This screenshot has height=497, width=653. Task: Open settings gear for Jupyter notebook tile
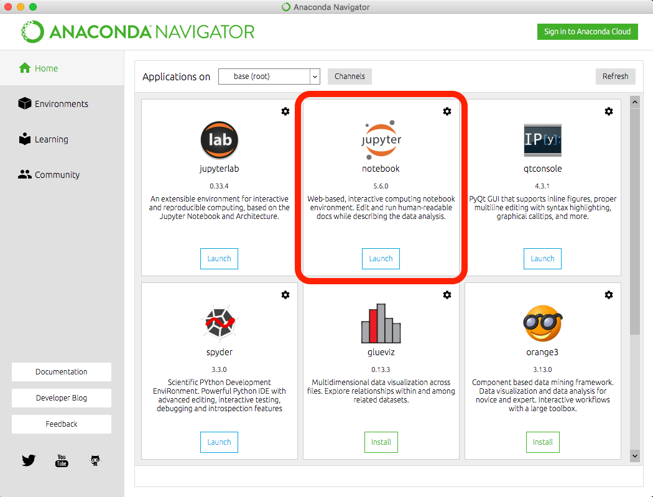click(447, 111)
